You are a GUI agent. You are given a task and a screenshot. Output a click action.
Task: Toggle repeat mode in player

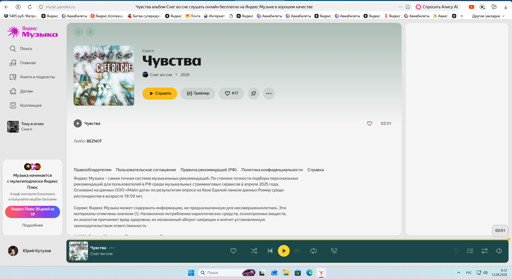tap(313, 251)
